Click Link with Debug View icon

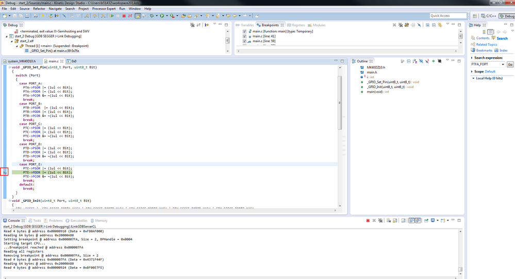(x=440, y=25)
